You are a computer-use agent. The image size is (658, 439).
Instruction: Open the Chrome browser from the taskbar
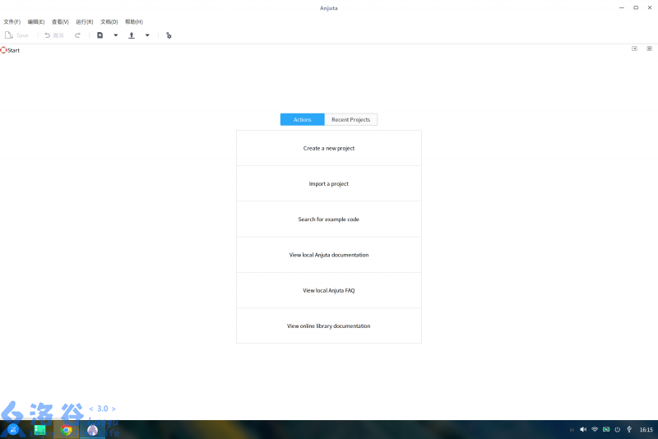pos(67,429)
